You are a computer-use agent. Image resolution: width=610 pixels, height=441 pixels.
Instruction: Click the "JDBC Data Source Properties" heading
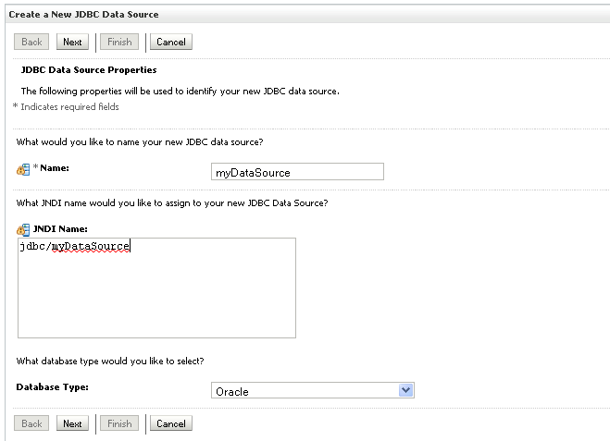(89, 69)
